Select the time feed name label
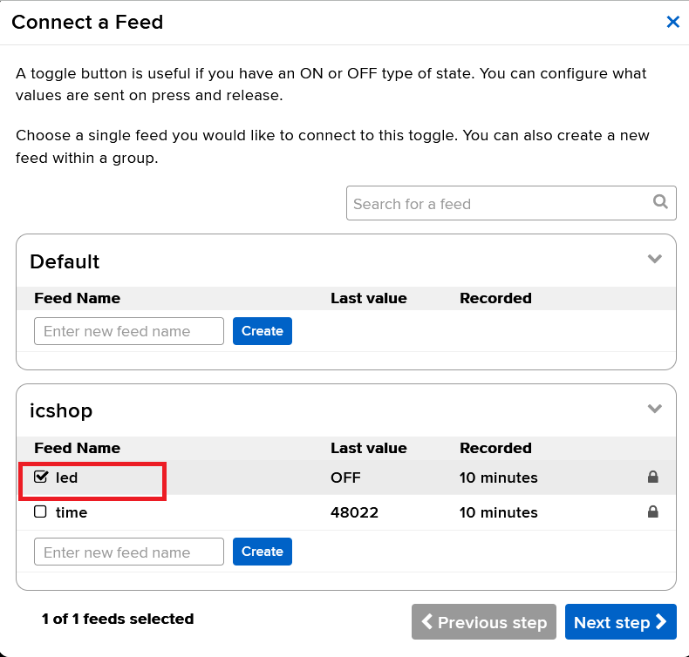The width and height of the screenshot is (689, 657). click(x=72, y=512)
